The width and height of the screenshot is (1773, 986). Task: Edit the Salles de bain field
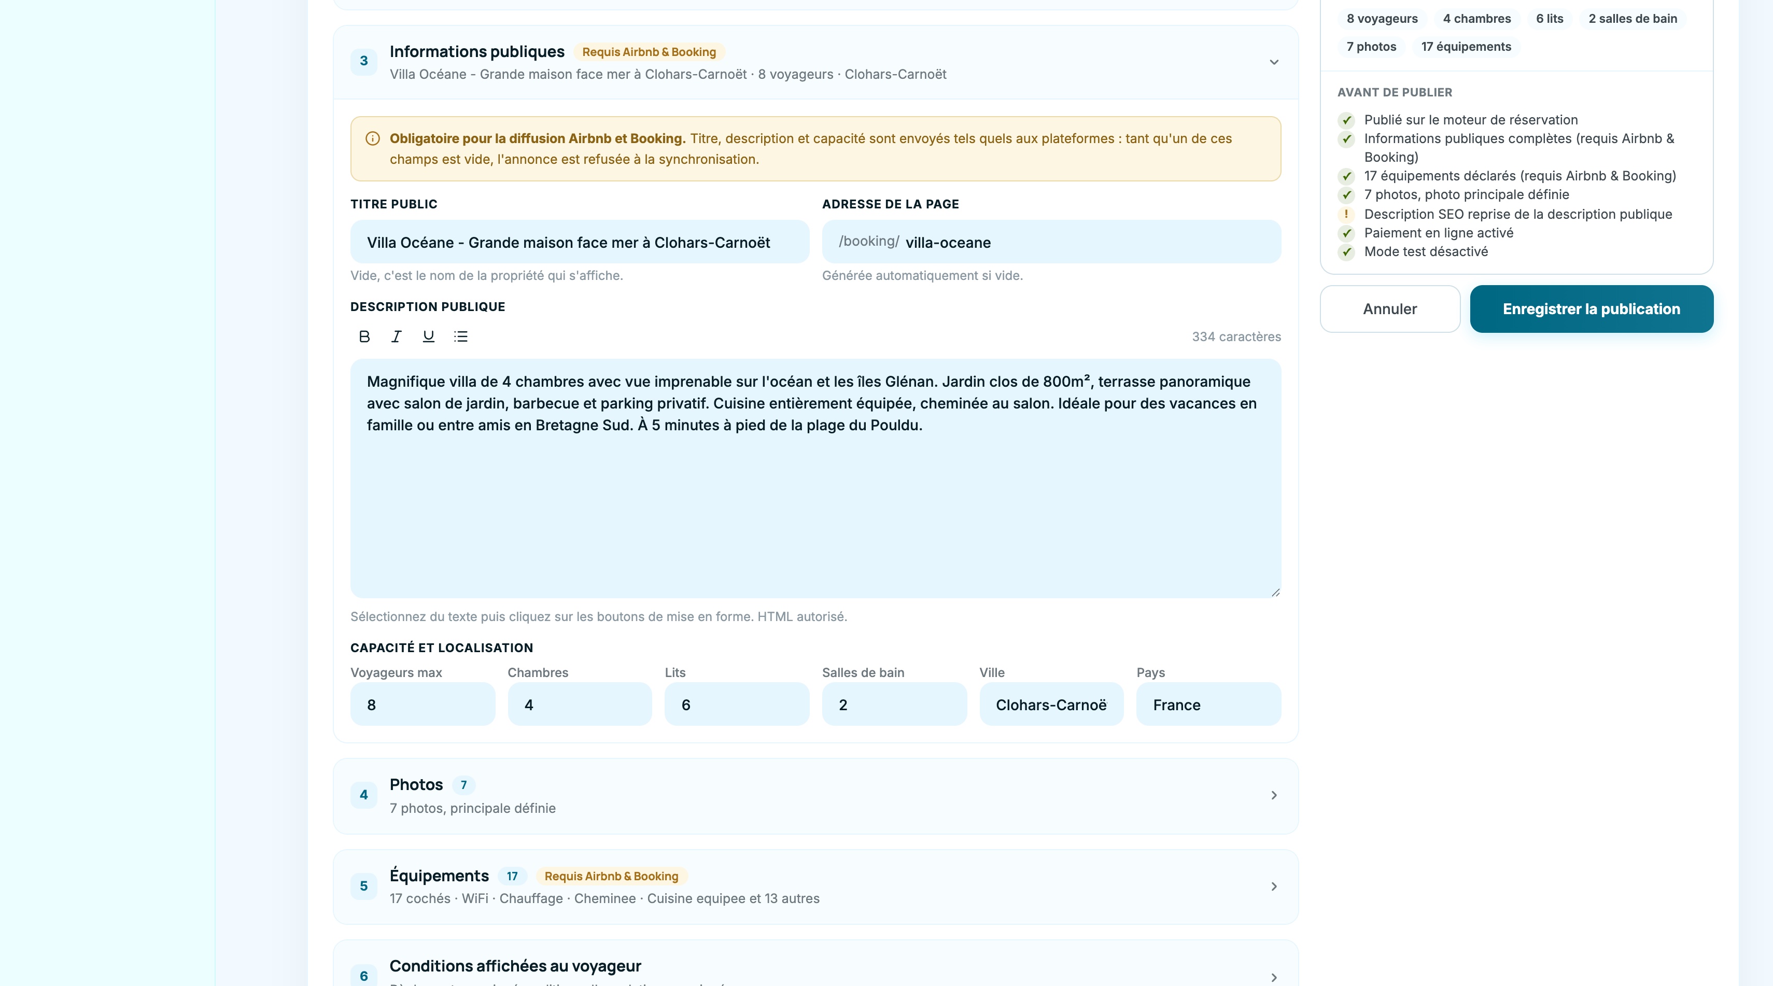[894, 705]
